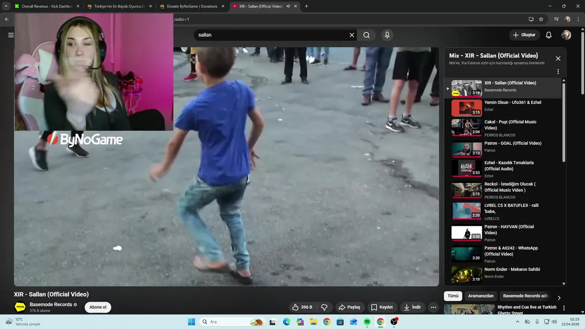This screenshot has height=329, width=585.
Task: Play Norm Ender - Mekanın Sahibi
Action: click(x=503, y=274)
